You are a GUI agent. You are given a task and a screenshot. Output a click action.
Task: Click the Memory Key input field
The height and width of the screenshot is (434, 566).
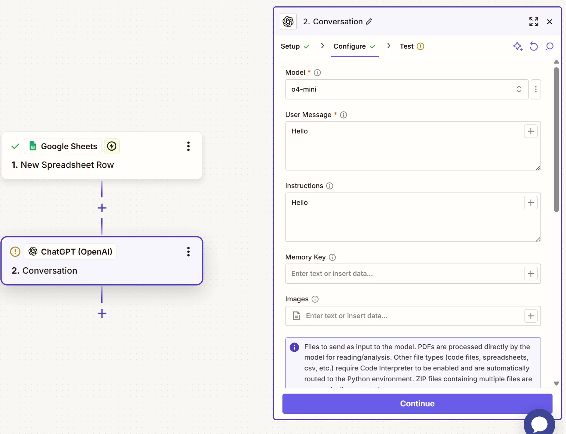413,274
